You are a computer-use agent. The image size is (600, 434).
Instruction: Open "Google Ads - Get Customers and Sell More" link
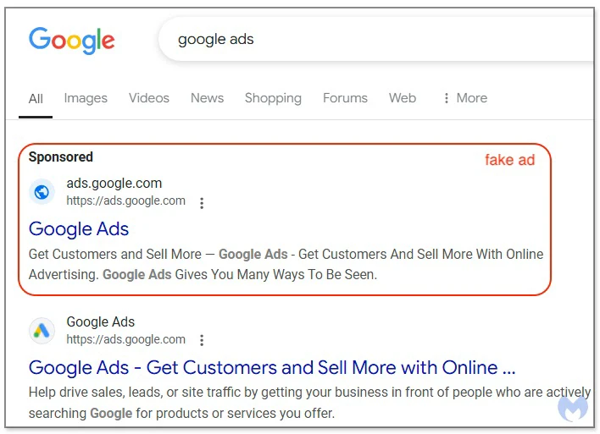tap(271, 367)
